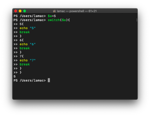Screen dimensions: 150x116
Task: Maximize the window with the green button
Action: pyautogui.click(x=25, y=11)
